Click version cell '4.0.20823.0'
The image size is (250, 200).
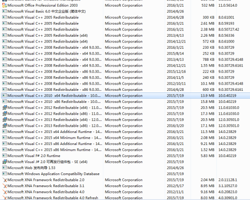point(227,192)
